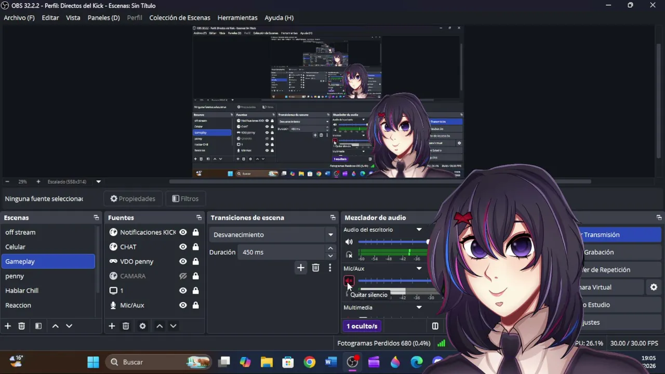Select the Hablar Chill scene
The width and height of the screenshot is (665, 374).
48,290
